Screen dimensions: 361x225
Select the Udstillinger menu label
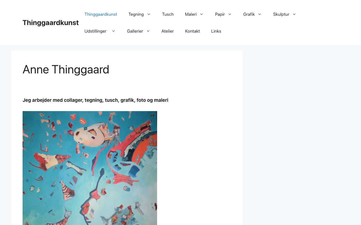click(95, 31)
